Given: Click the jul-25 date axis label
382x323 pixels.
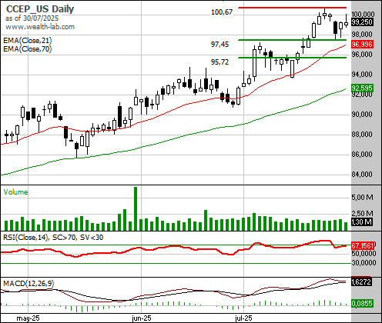Looking at the screenshot, I should (243, 318).
